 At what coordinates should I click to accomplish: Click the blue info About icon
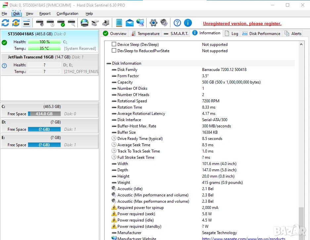pyautogui.click(x=188, y=23)
